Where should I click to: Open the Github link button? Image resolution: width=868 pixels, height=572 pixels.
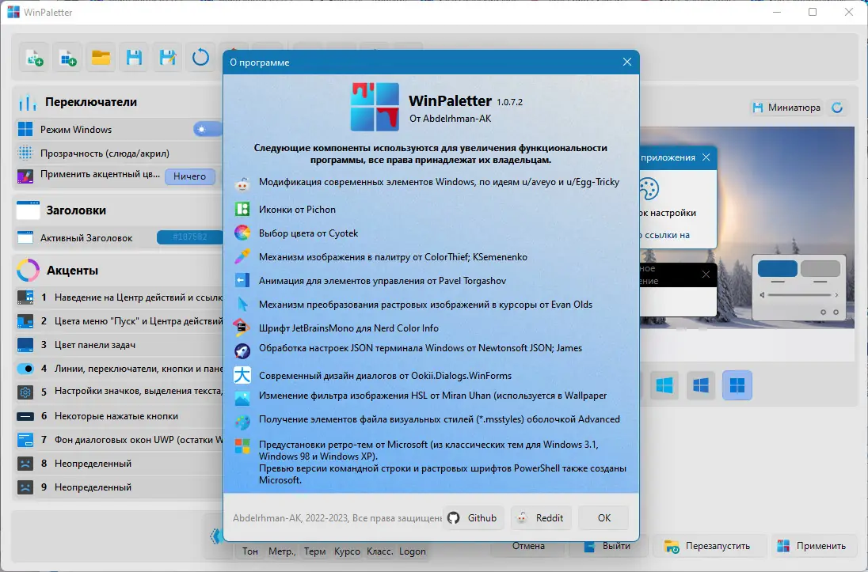point(474,517)
